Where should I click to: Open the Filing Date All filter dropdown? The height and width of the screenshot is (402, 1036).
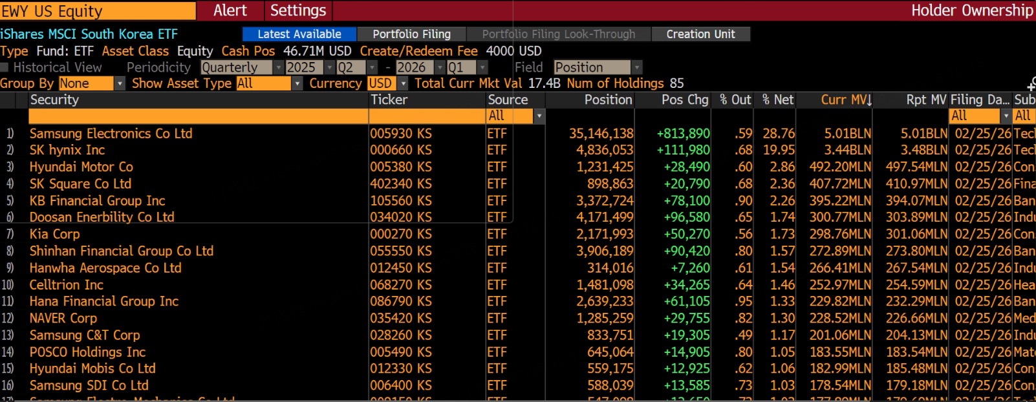pyautogui.click(x=1005, y=116)
